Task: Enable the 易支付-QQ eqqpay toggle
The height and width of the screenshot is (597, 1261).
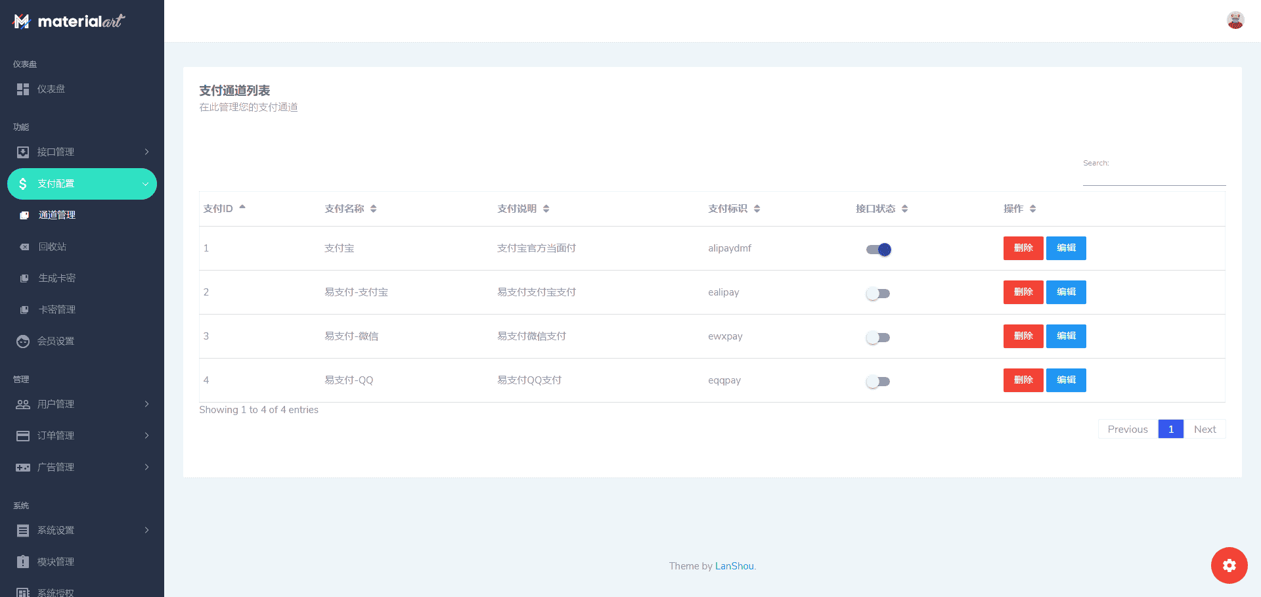Action: coord(878,382)
